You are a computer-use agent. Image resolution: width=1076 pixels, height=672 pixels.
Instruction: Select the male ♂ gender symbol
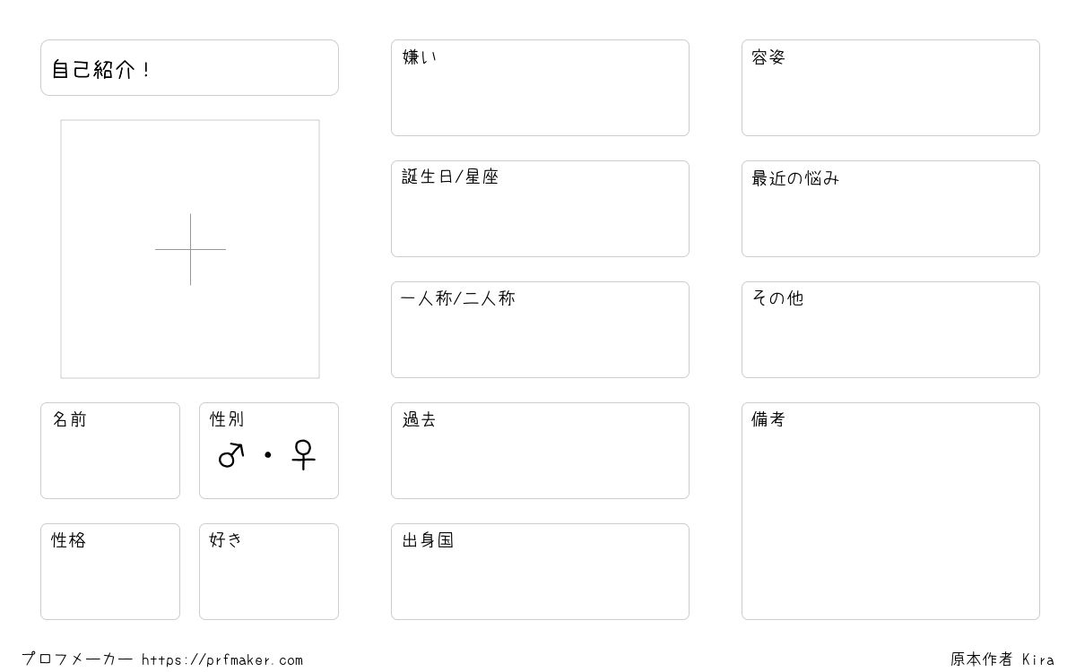tap(231, 455)
